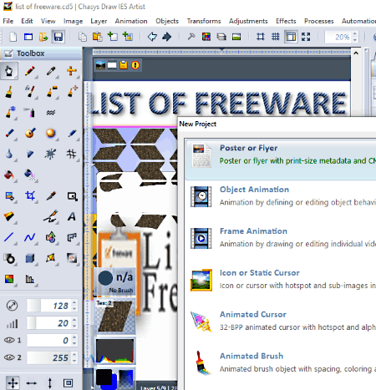
Task: Select the Histogram bars tool
Action: click(30, 279)
